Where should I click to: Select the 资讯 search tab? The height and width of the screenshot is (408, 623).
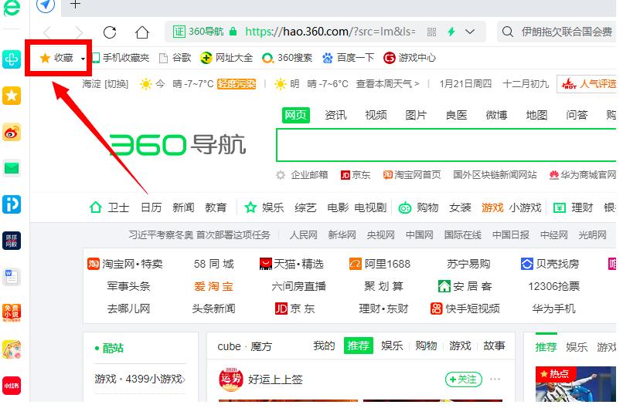tap(335, 115)
